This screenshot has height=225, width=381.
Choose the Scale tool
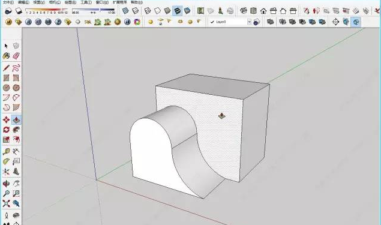pyautogui.click(x=7, y=139)
